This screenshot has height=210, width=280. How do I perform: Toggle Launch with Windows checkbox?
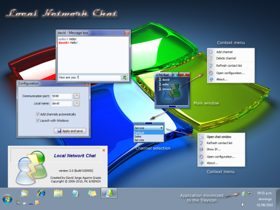(38, 120)
